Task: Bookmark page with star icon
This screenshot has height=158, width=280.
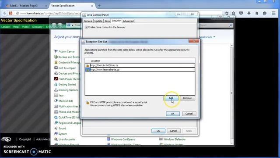Action: pyautogui.click(x=227, y=13)
